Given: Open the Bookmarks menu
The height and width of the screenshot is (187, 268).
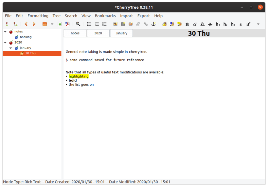Looking at the screenshot, I should coord(105,16).
